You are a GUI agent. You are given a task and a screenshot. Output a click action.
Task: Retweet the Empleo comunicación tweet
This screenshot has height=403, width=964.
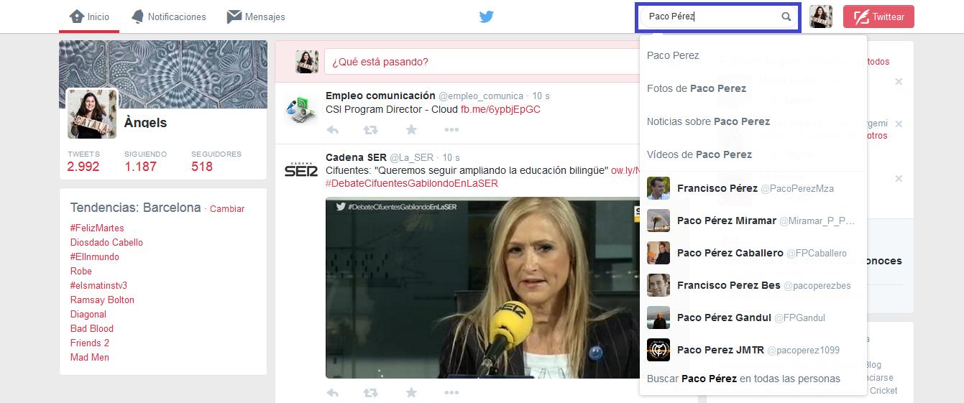coord(370,130)
